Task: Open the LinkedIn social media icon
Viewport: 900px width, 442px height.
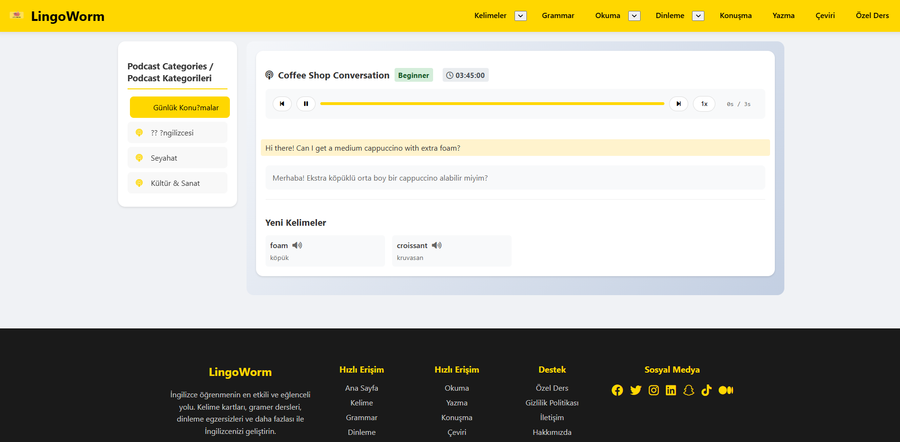Action: click(671, 390)
